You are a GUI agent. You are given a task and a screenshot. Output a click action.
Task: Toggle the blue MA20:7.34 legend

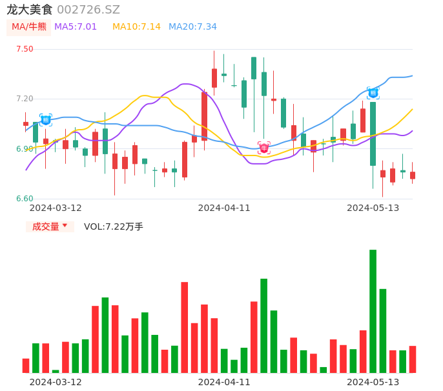coord(192,27)
